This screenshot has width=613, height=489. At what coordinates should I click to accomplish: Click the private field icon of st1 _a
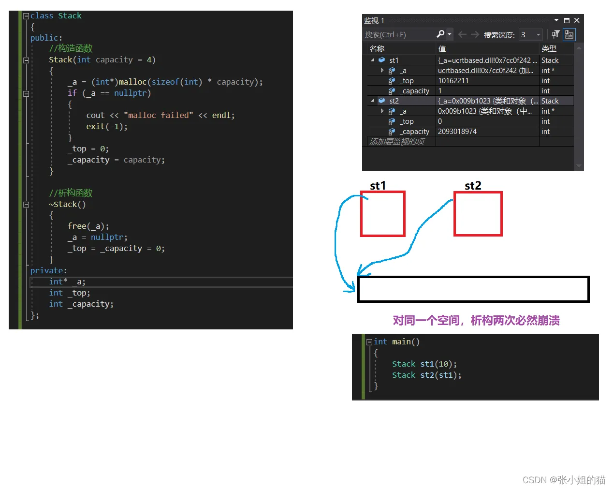coord(392,71)
